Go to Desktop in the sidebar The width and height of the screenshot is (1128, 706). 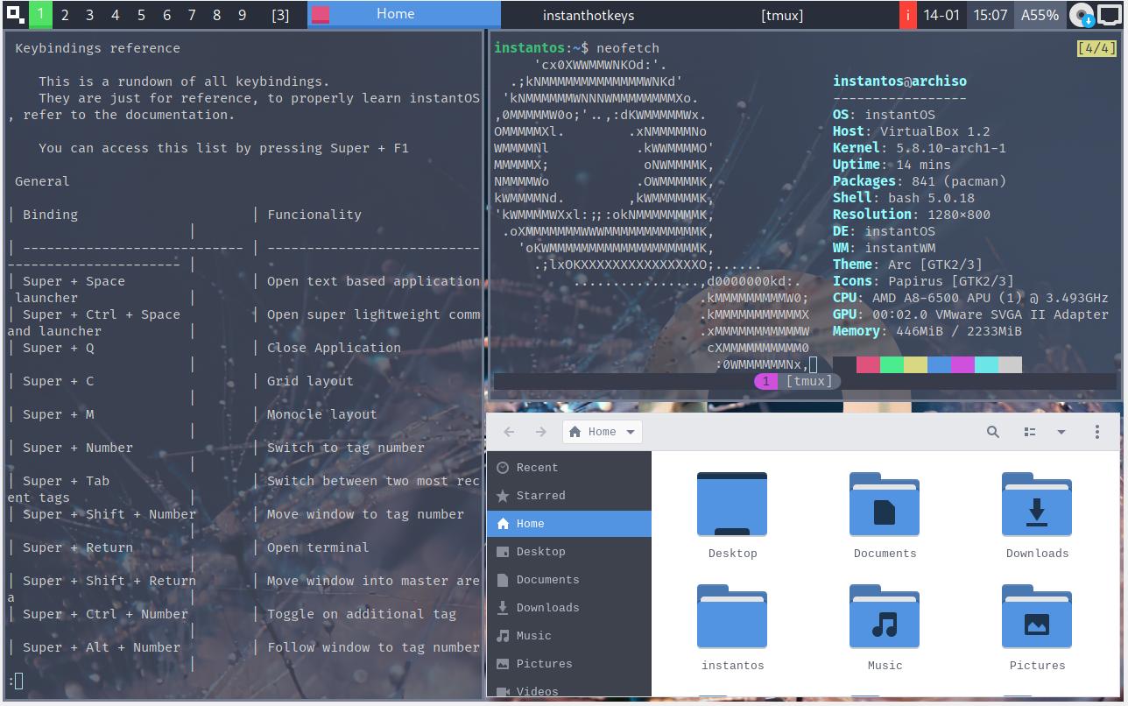click(569, 552)
